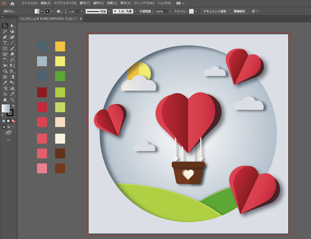311x239 pixels.
Task: Select the Zoom tool
Action: point(12,99)
